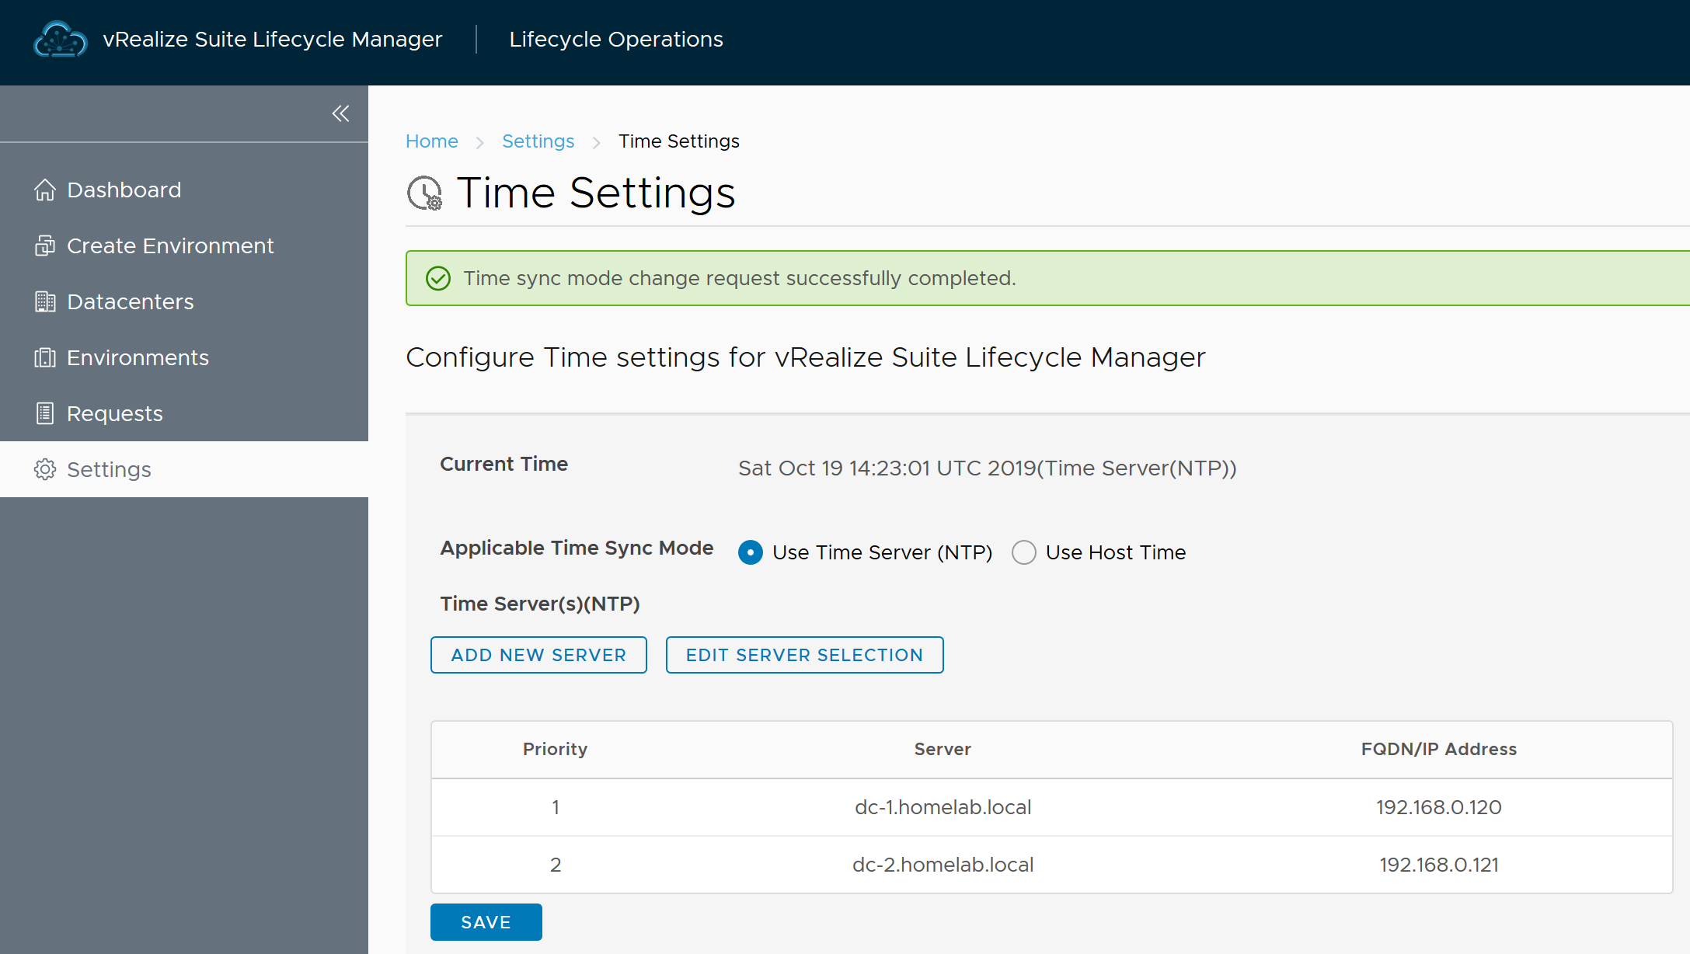Screen dimensions: 1690x954
Task: Click EDIT SERVER SELECTION button
Action: tap(805, 655)
